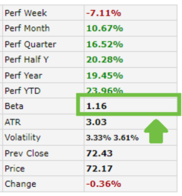Click the 19.45% yearly performance value
Viewport: 182px width, 196px height.
coord(104,76)
